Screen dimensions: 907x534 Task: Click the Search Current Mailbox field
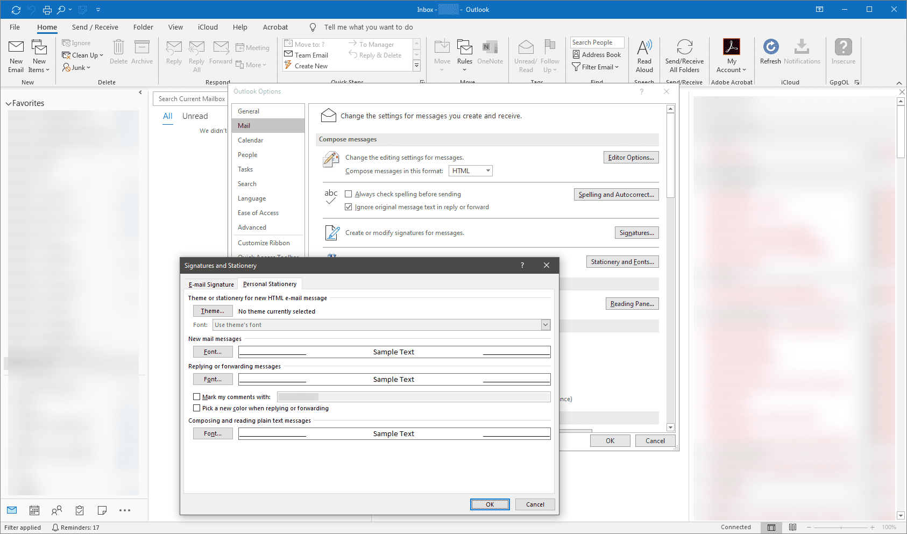click(192, 99)
